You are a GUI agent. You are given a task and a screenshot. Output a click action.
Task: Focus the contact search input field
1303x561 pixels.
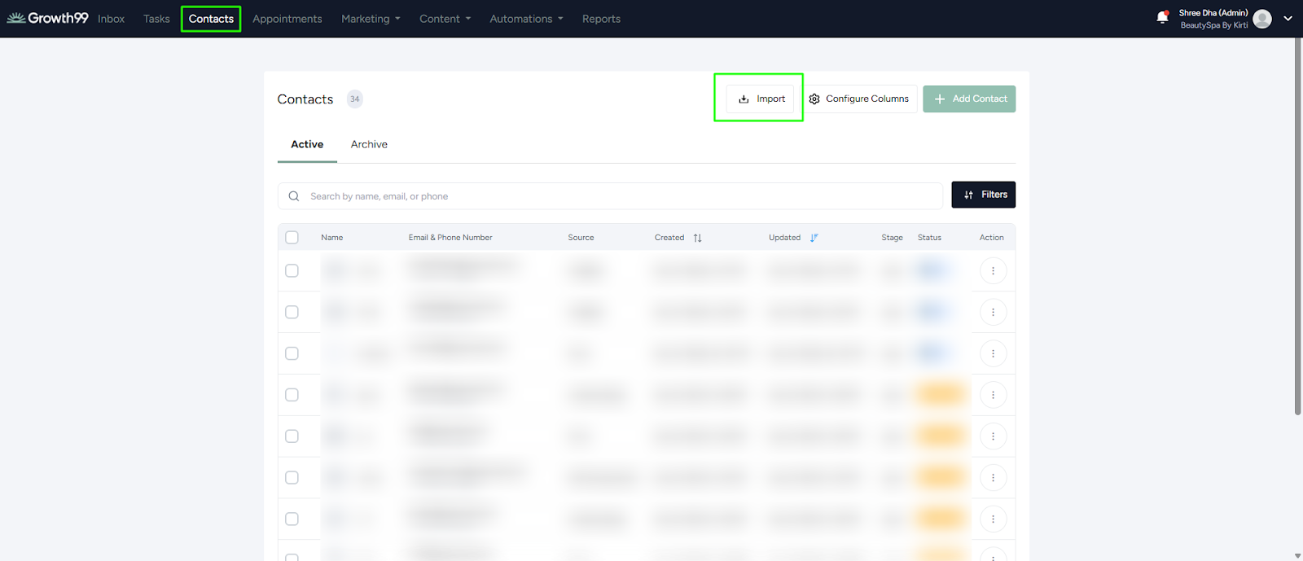coord(619,196)
